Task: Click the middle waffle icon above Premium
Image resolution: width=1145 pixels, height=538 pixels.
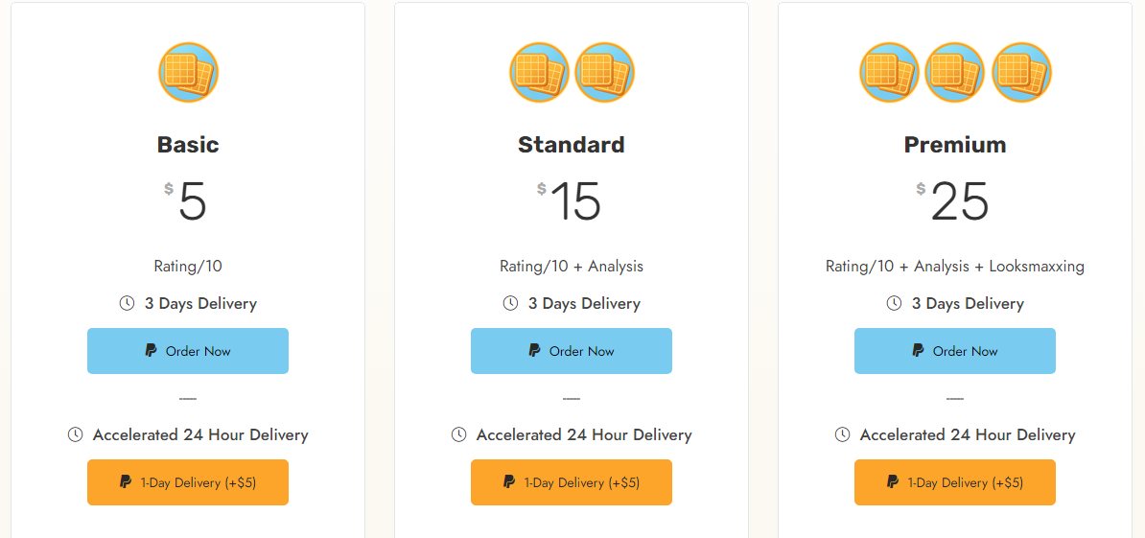Action: [x=955, y=72]
